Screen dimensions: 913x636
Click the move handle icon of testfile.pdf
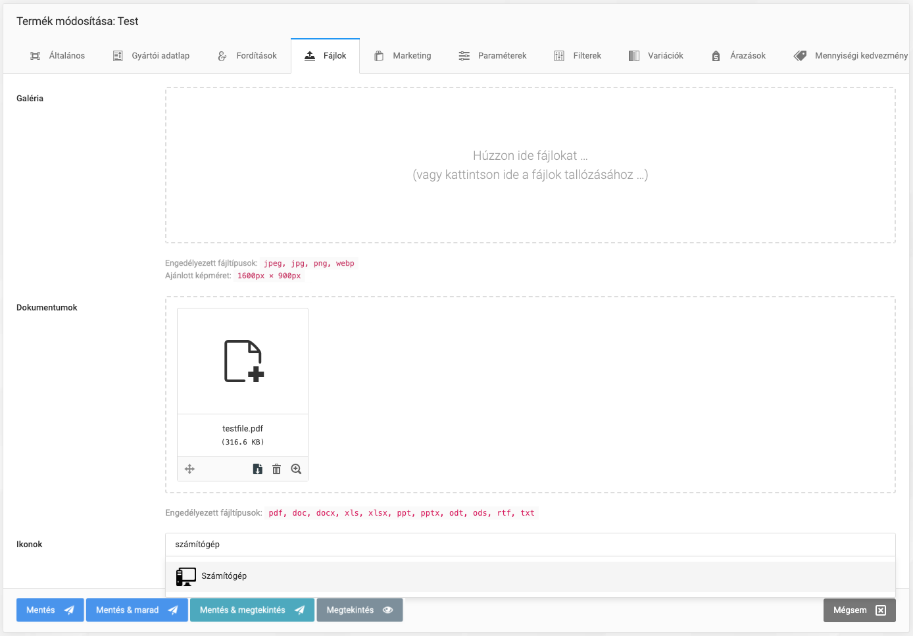point(189,469)
